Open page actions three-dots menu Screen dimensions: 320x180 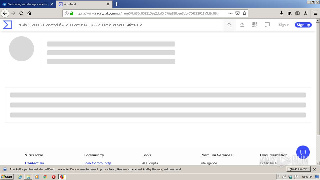tap(230, 13)
